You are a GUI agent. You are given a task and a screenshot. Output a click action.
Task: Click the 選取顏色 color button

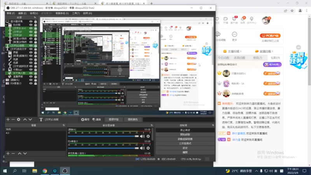(133, 119)
